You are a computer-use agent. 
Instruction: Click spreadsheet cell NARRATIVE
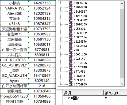pyautogui.click(x=14, y=8)
